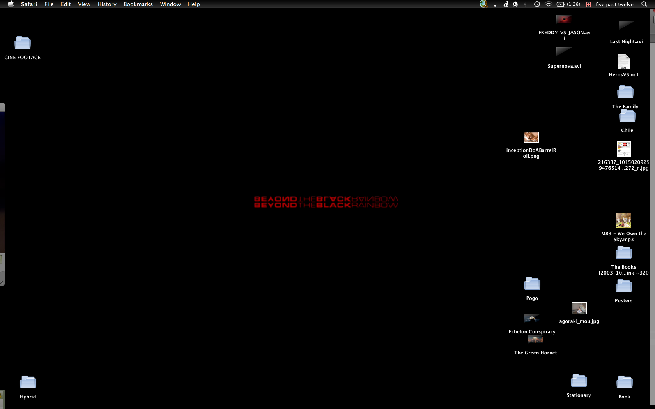Screen dimensions: 655x409
Task: Click the 'Supernova.avi' file name label
Action: [x=564, y=66]
